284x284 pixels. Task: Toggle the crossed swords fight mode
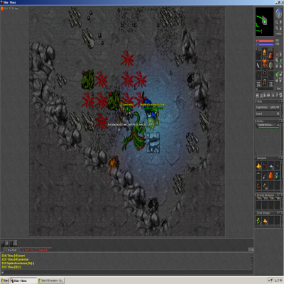(277, 60)
